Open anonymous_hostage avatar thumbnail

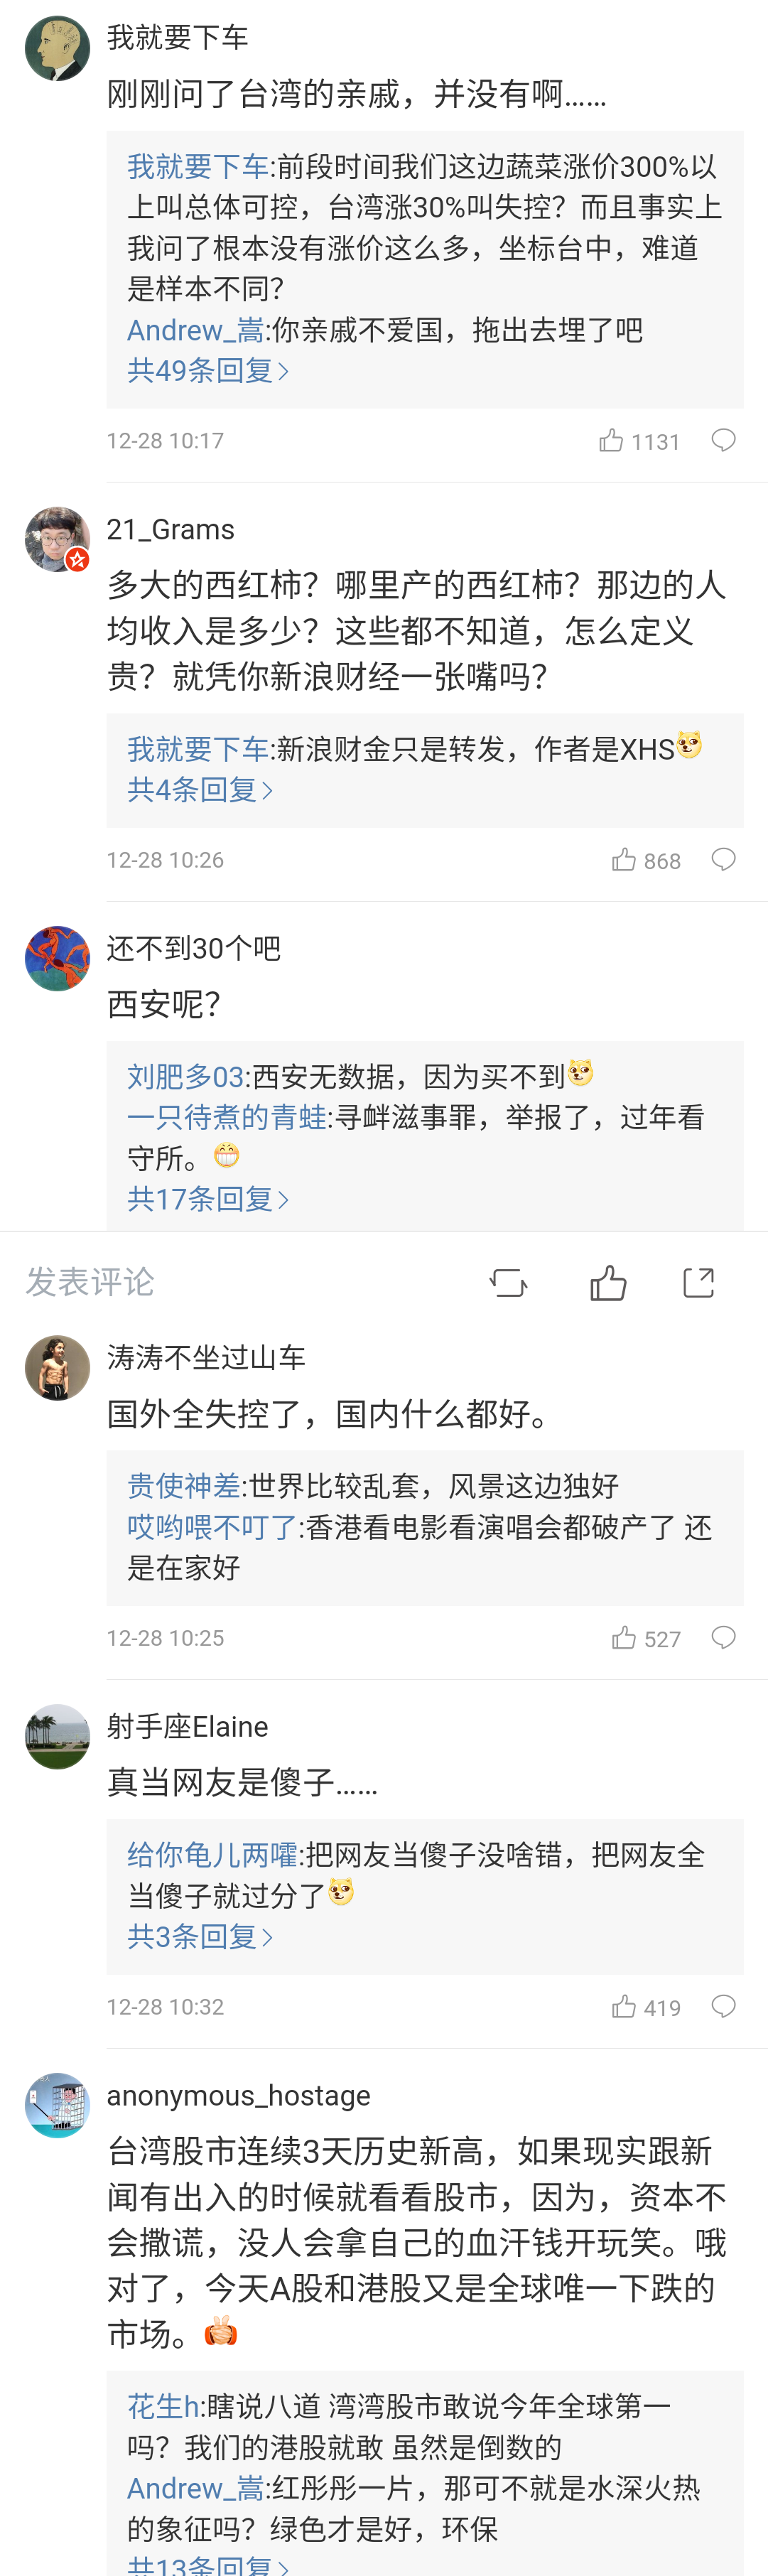pyautogui.click(x=57, y=2106)
